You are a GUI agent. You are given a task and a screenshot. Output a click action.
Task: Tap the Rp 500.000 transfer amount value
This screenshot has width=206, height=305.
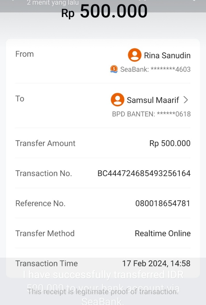coord(170,144)
